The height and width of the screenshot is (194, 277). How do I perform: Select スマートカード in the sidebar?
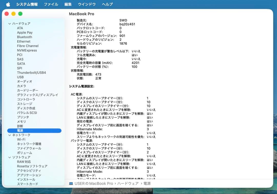pos(27,184)
